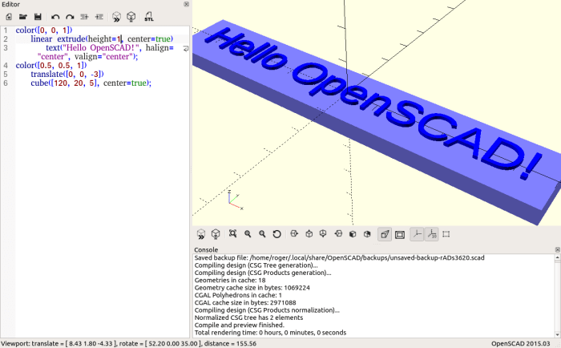Screen dimensions: 561x348
Task: Place cursor in 'linear_extrude(height=1' line
Action: click(x=102, y=38)
